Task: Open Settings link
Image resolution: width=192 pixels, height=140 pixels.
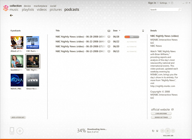Action: 163,3
